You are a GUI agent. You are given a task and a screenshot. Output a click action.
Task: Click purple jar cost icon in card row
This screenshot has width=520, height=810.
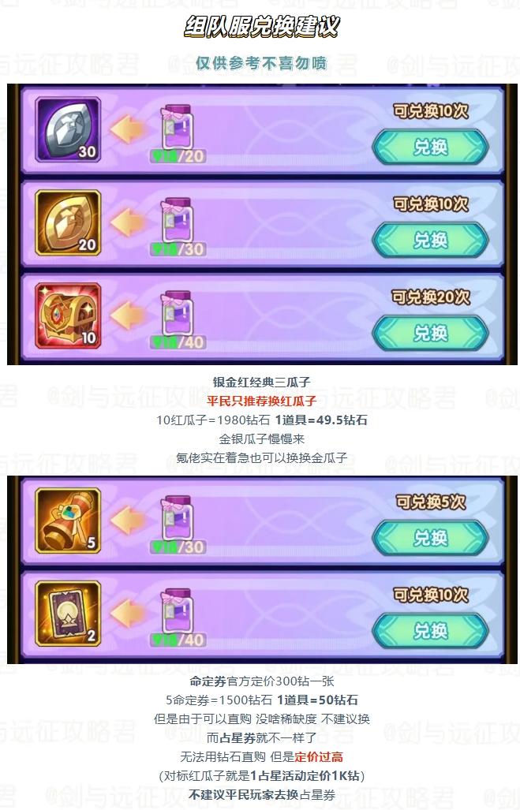click(177, 611)
